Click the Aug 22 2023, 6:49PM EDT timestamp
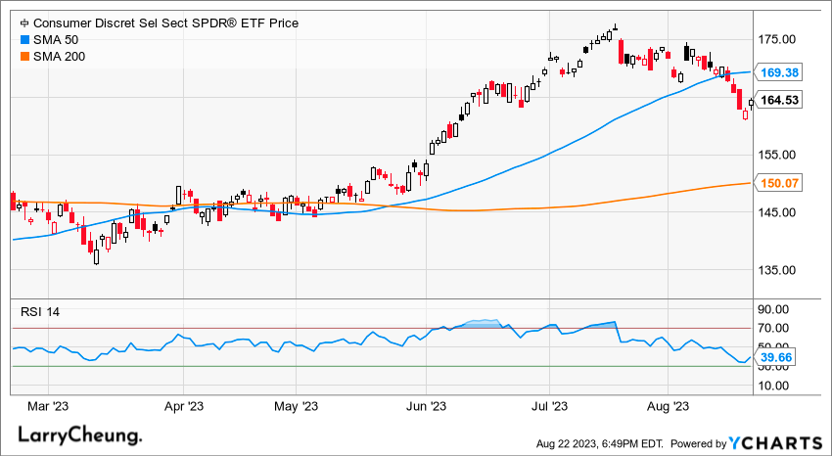832x456 pixels. (600, 443)
